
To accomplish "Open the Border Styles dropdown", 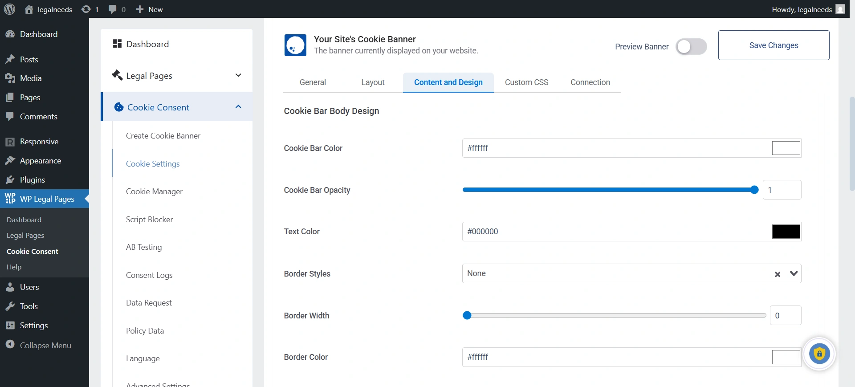I will pyautogui.click(x=794, y=274).
